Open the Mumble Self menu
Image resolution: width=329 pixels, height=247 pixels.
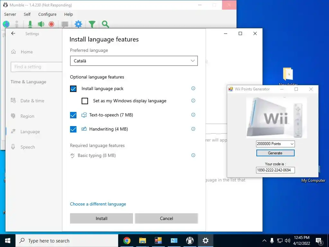point(27,14)
